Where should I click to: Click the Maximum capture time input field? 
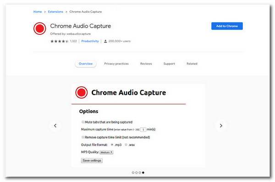[143, 129]
